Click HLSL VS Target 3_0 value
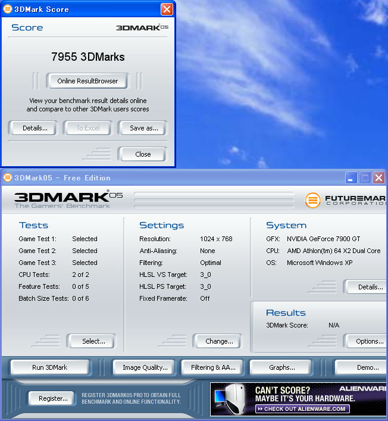The image size is (388, 421). [205, 275]
